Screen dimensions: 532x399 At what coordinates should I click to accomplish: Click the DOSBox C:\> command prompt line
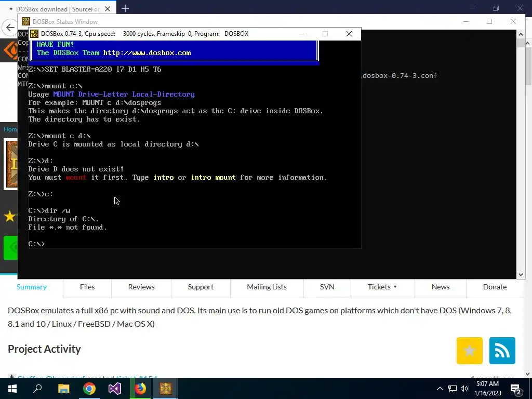click(x=37, y=244)
